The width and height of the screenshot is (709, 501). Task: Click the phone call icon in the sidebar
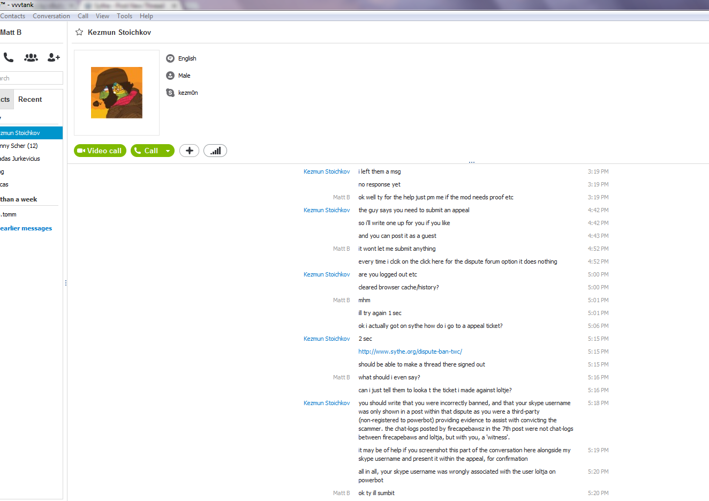(x=9, y=57)
